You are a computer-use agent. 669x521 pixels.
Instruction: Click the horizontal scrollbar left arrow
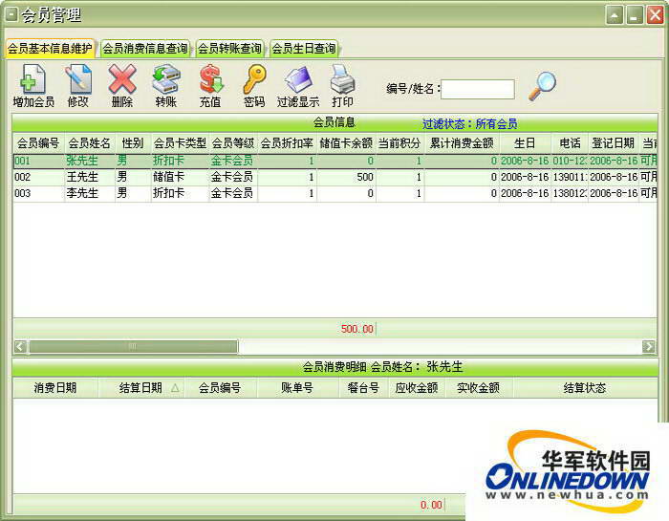click(20, 346)
